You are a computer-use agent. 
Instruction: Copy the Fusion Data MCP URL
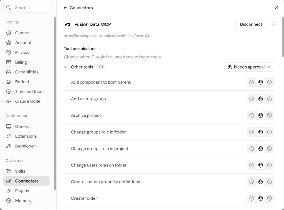(x=147, y=36)
